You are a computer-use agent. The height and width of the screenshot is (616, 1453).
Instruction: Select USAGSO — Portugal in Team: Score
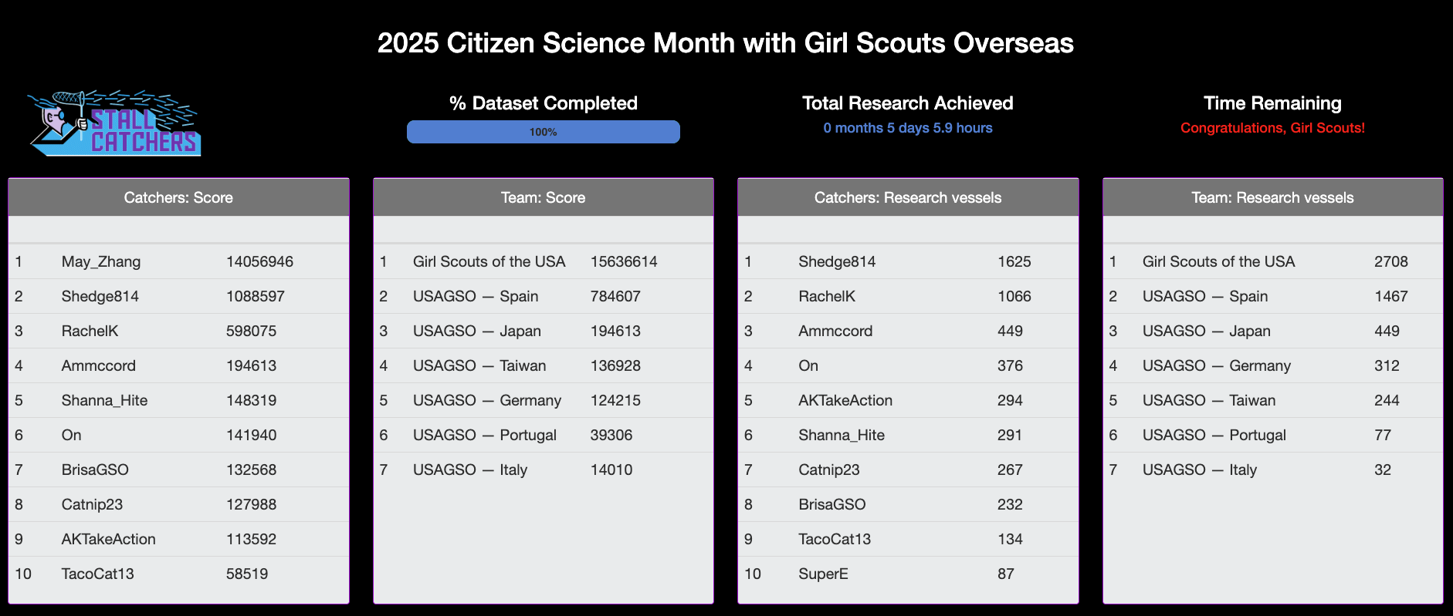coord(485,435)
